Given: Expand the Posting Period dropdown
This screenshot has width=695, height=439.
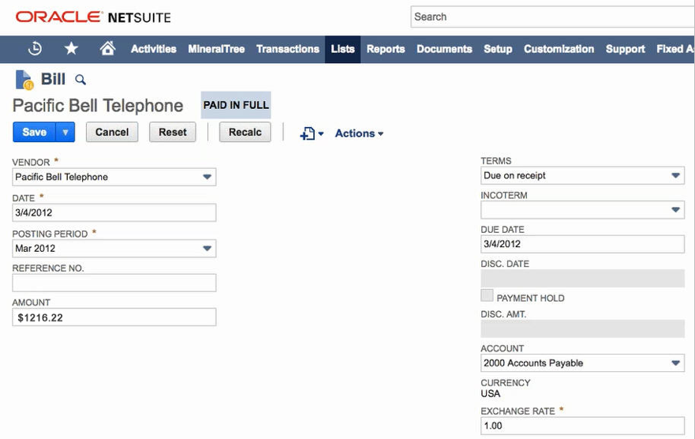Looking at the screenshot, I should tap(207, 249).
